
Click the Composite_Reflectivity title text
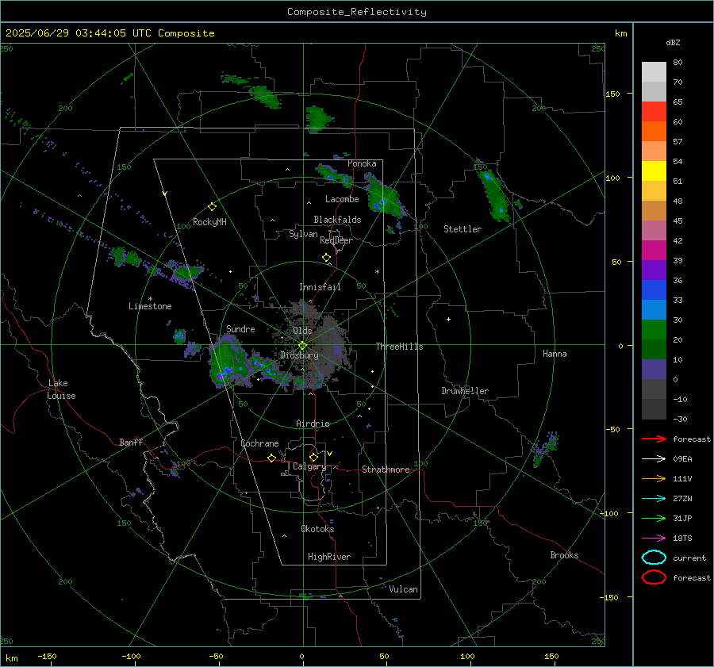click(356, 12)
